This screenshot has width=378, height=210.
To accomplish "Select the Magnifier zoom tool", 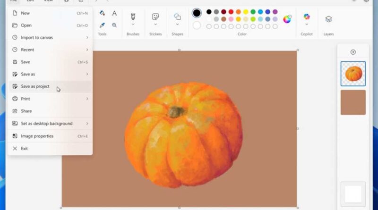I will coord(114,25).
